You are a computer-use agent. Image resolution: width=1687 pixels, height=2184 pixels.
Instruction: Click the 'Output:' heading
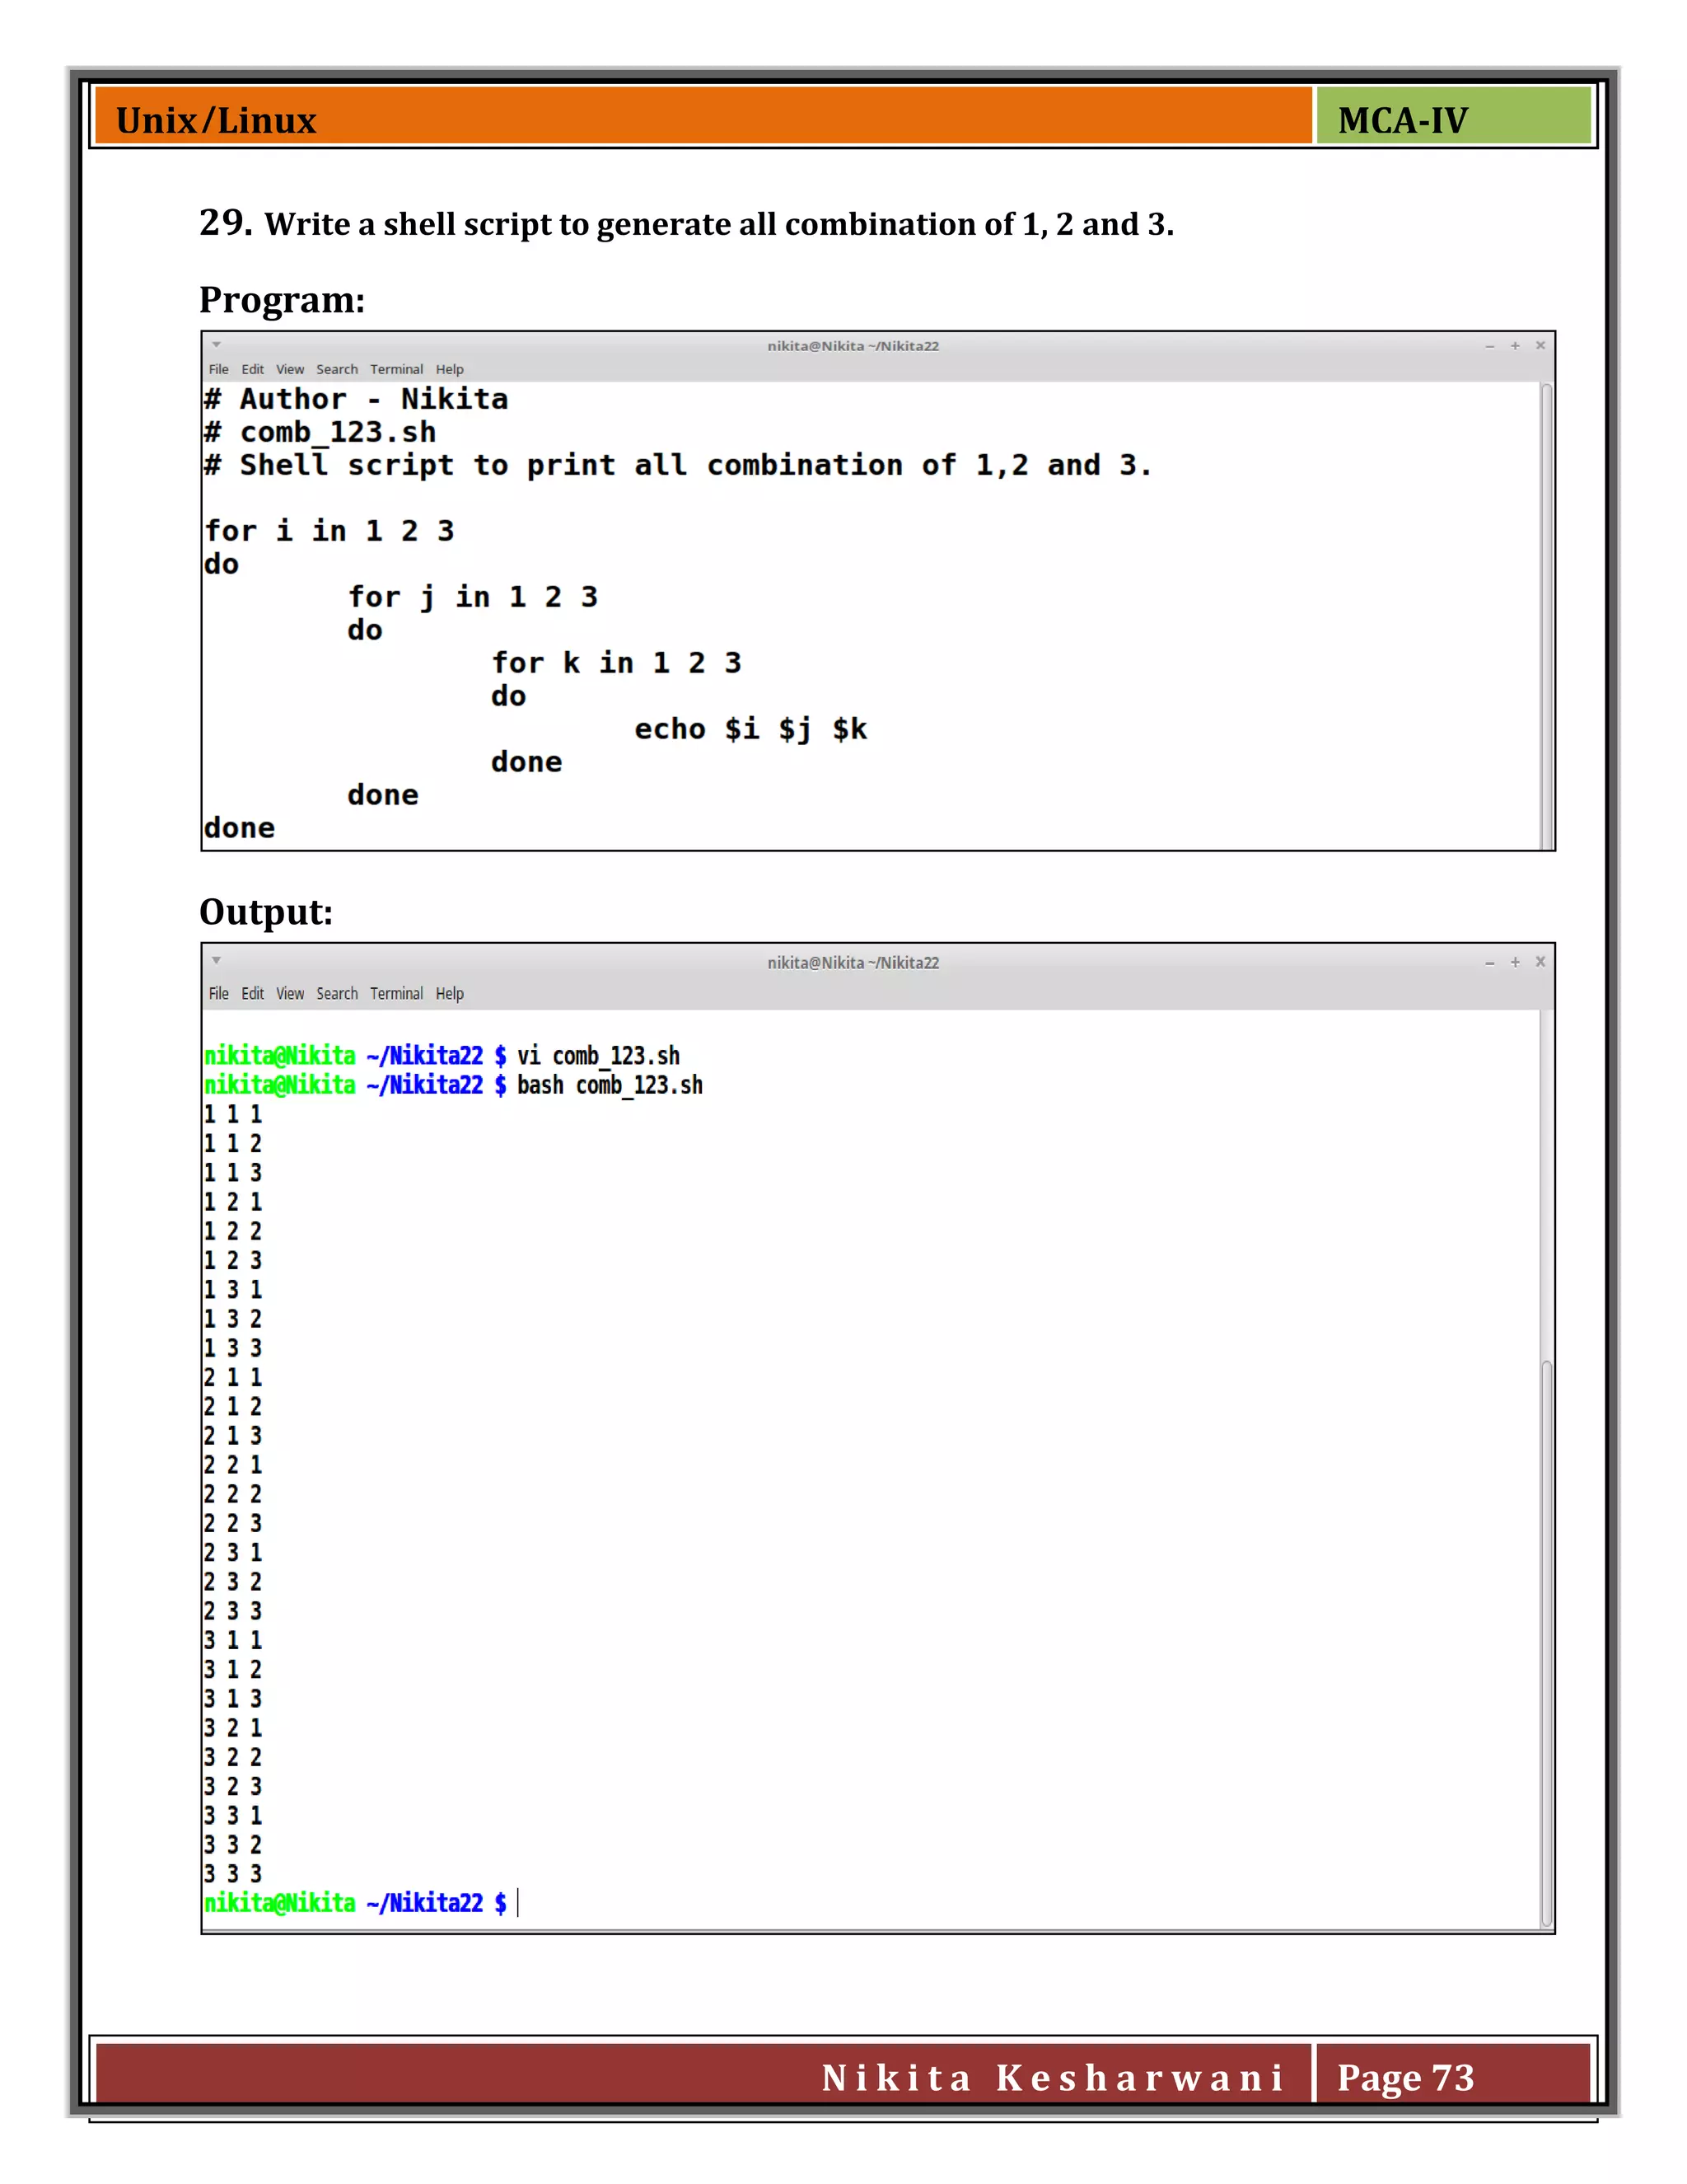[x=266, y=912]
